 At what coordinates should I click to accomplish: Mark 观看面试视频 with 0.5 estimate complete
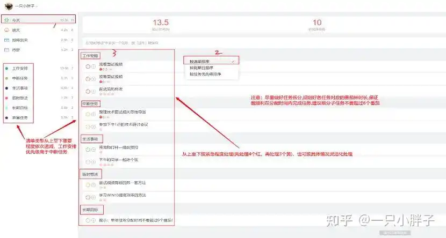[x=88, y=66]
